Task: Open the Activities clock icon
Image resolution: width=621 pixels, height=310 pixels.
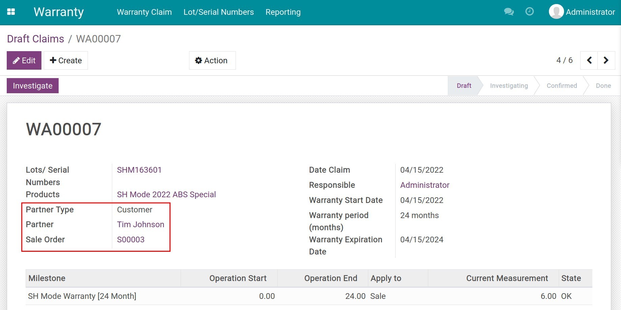Action: point(529,11)
